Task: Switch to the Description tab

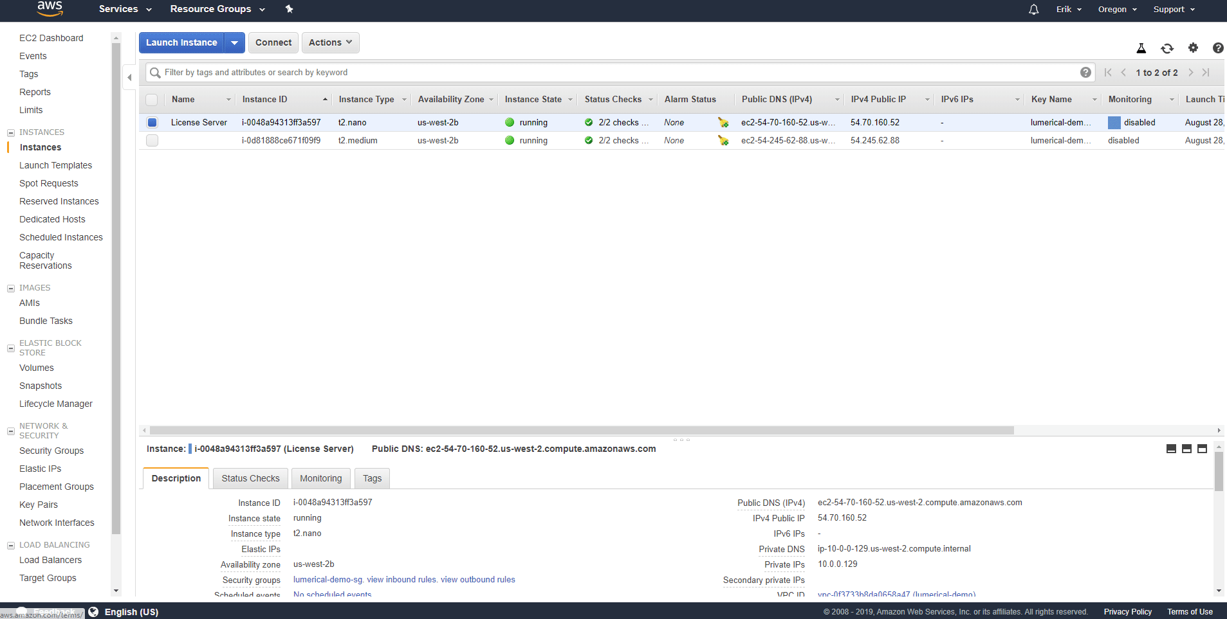Action: pos(176,478)
